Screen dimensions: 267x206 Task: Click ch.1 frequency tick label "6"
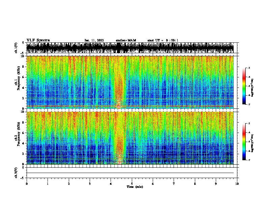pos(23,77)
